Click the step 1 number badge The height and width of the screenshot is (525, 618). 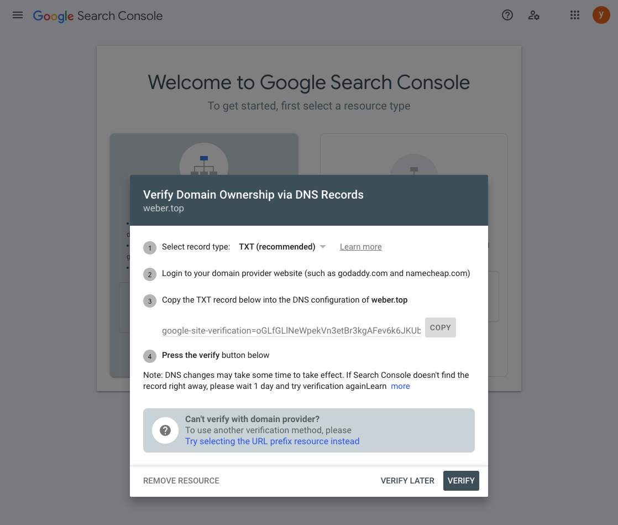150,248
